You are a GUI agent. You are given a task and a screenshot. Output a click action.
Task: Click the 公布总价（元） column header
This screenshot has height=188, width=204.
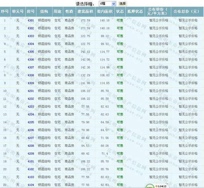pos(187,12)
